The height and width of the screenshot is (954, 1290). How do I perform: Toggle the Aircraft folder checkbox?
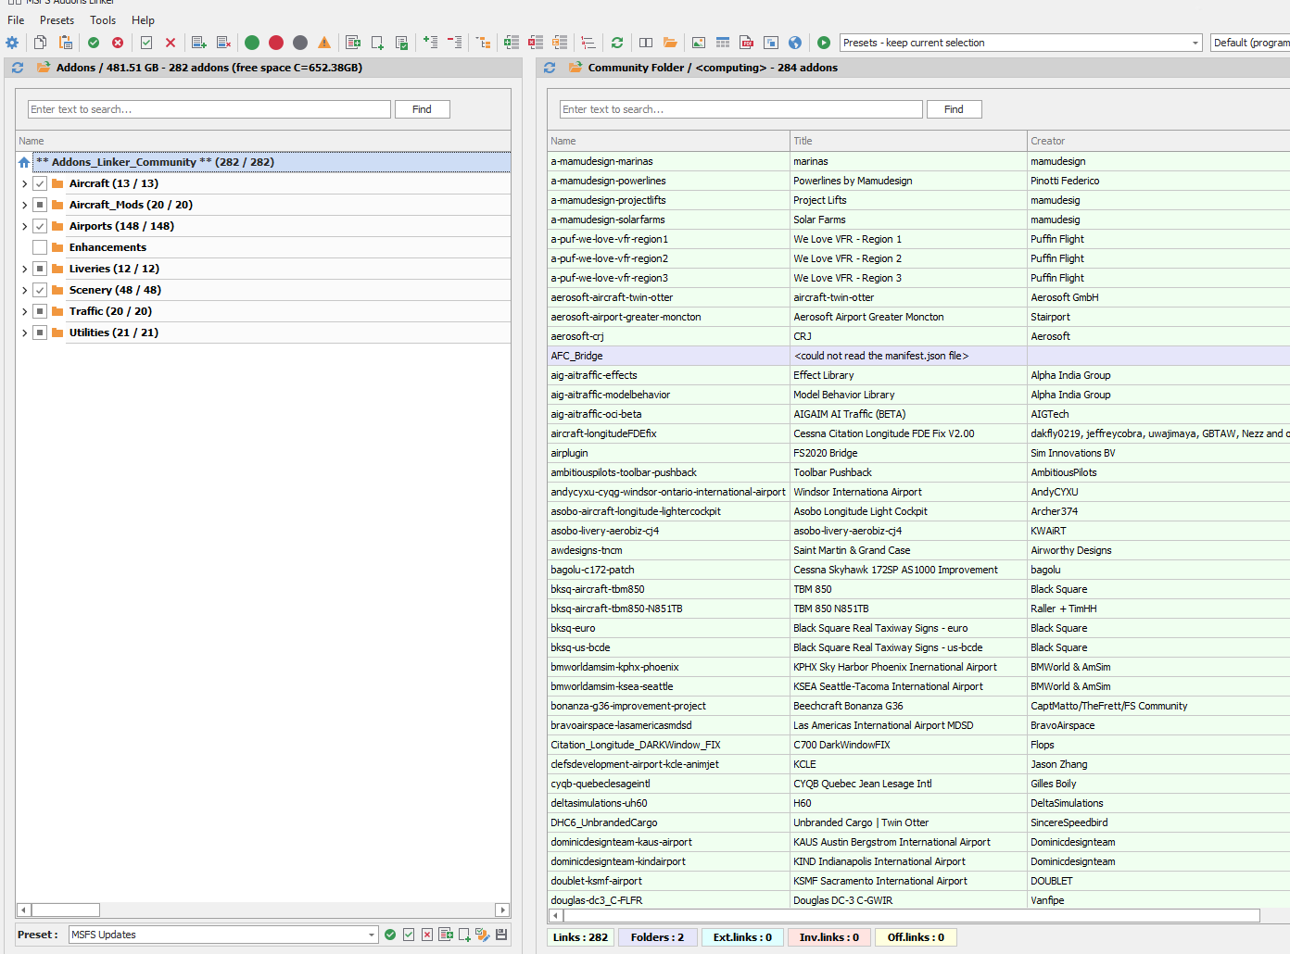click(40, 183)
